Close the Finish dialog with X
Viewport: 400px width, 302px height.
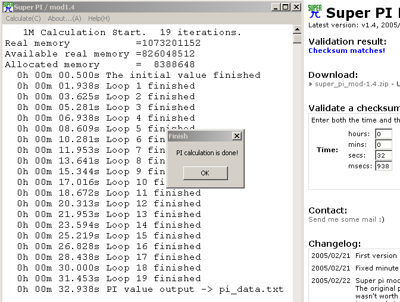[x=237, y=136]
